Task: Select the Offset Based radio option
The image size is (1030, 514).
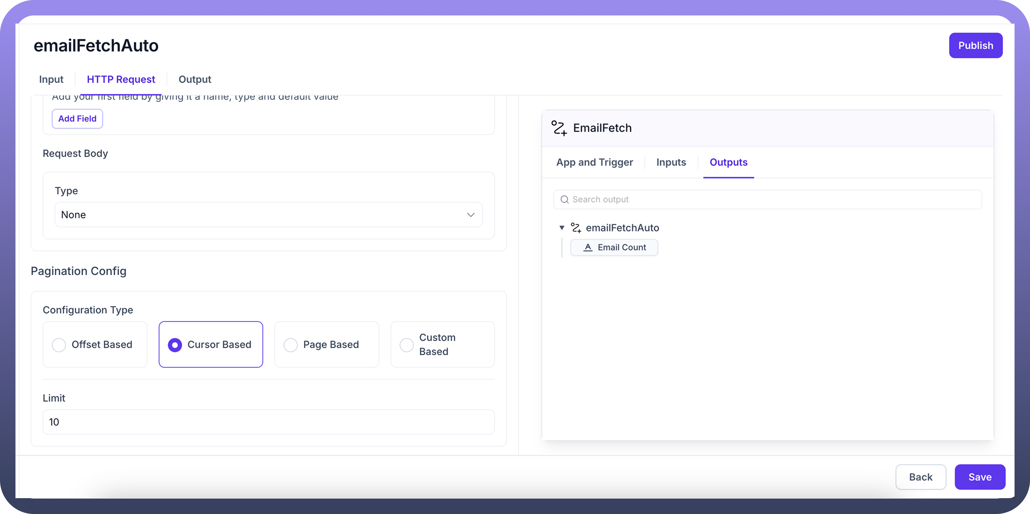Action: point(59,344)
